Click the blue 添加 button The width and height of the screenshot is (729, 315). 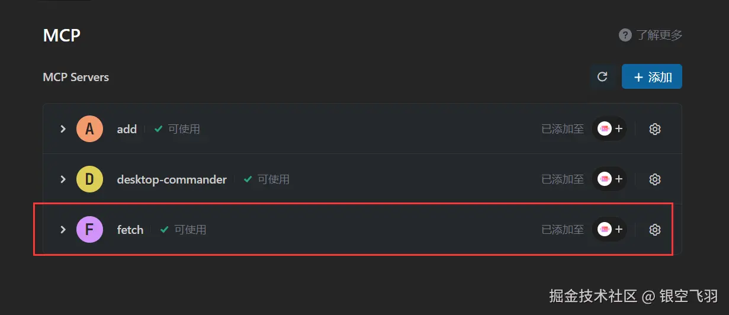(x=651, y=77)
